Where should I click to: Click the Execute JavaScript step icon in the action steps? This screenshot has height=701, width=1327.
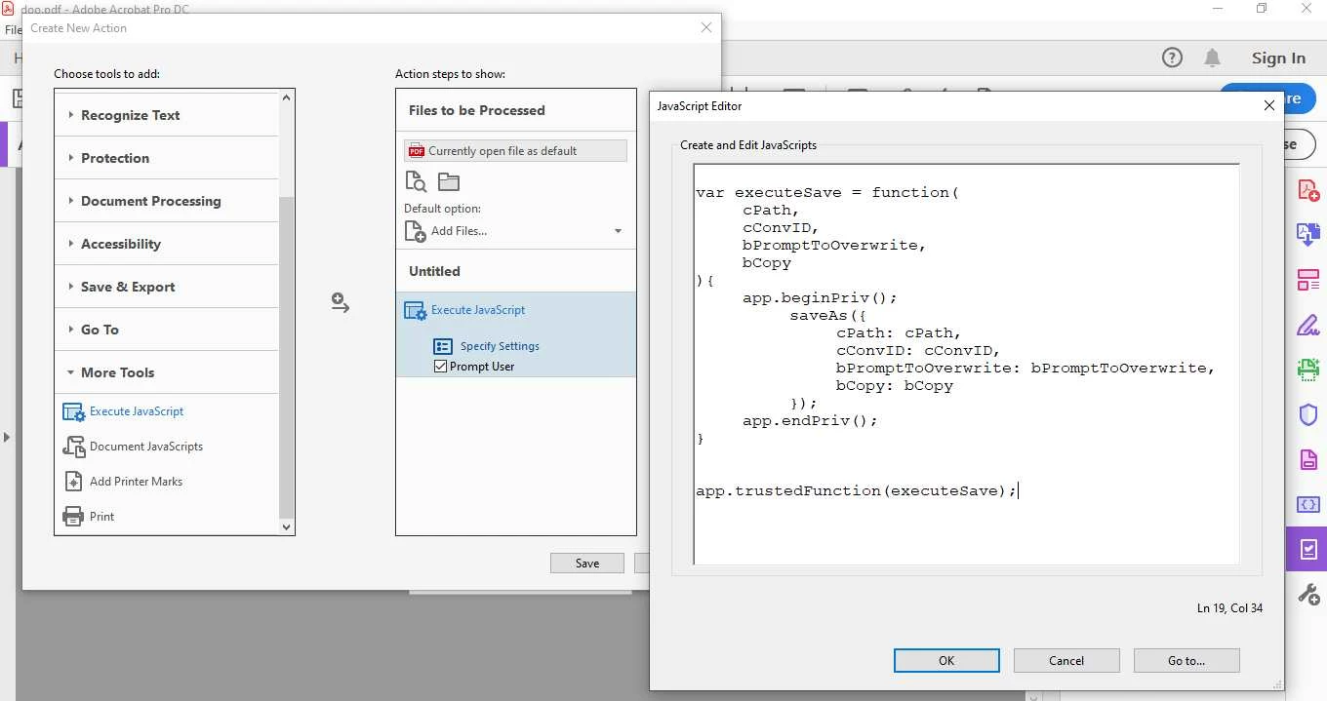click(415, 310)
